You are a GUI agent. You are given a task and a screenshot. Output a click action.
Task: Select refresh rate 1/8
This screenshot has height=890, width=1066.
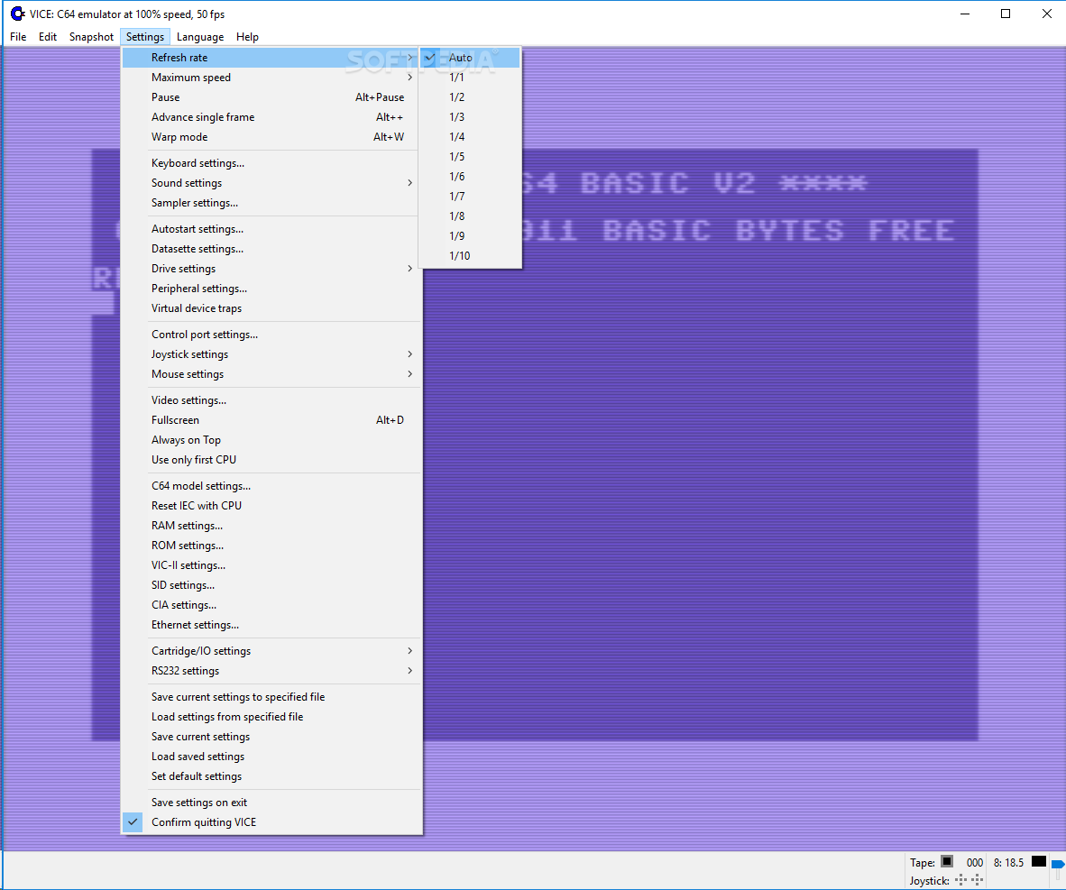tap(470, 216)
